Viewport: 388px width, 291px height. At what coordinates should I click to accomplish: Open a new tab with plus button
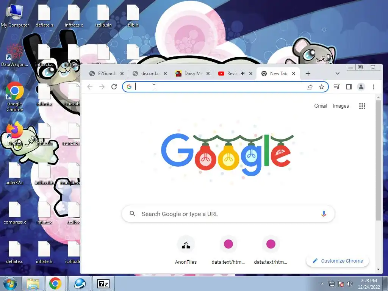point(308,74)
